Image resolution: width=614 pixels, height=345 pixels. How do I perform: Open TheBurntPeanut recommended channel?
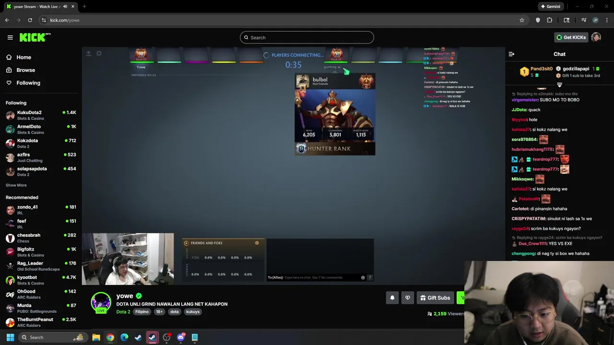41,322
